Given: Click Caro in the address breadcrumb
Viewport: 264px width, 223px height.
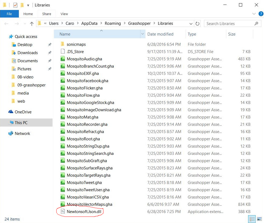Looking at the screenshot, I should tap(70, 23).
